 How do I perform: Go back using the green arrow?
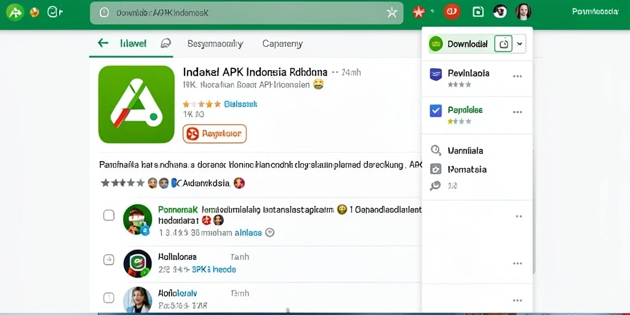(x=103, y=43)
